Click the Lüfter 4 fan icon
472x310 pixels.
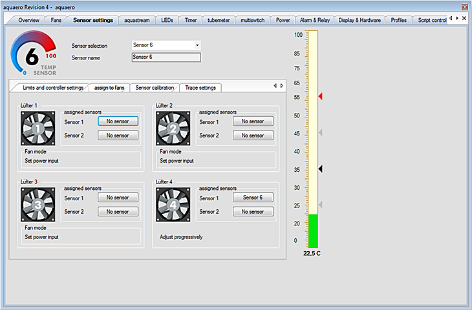pyautogui.click(x=173, y=206)
